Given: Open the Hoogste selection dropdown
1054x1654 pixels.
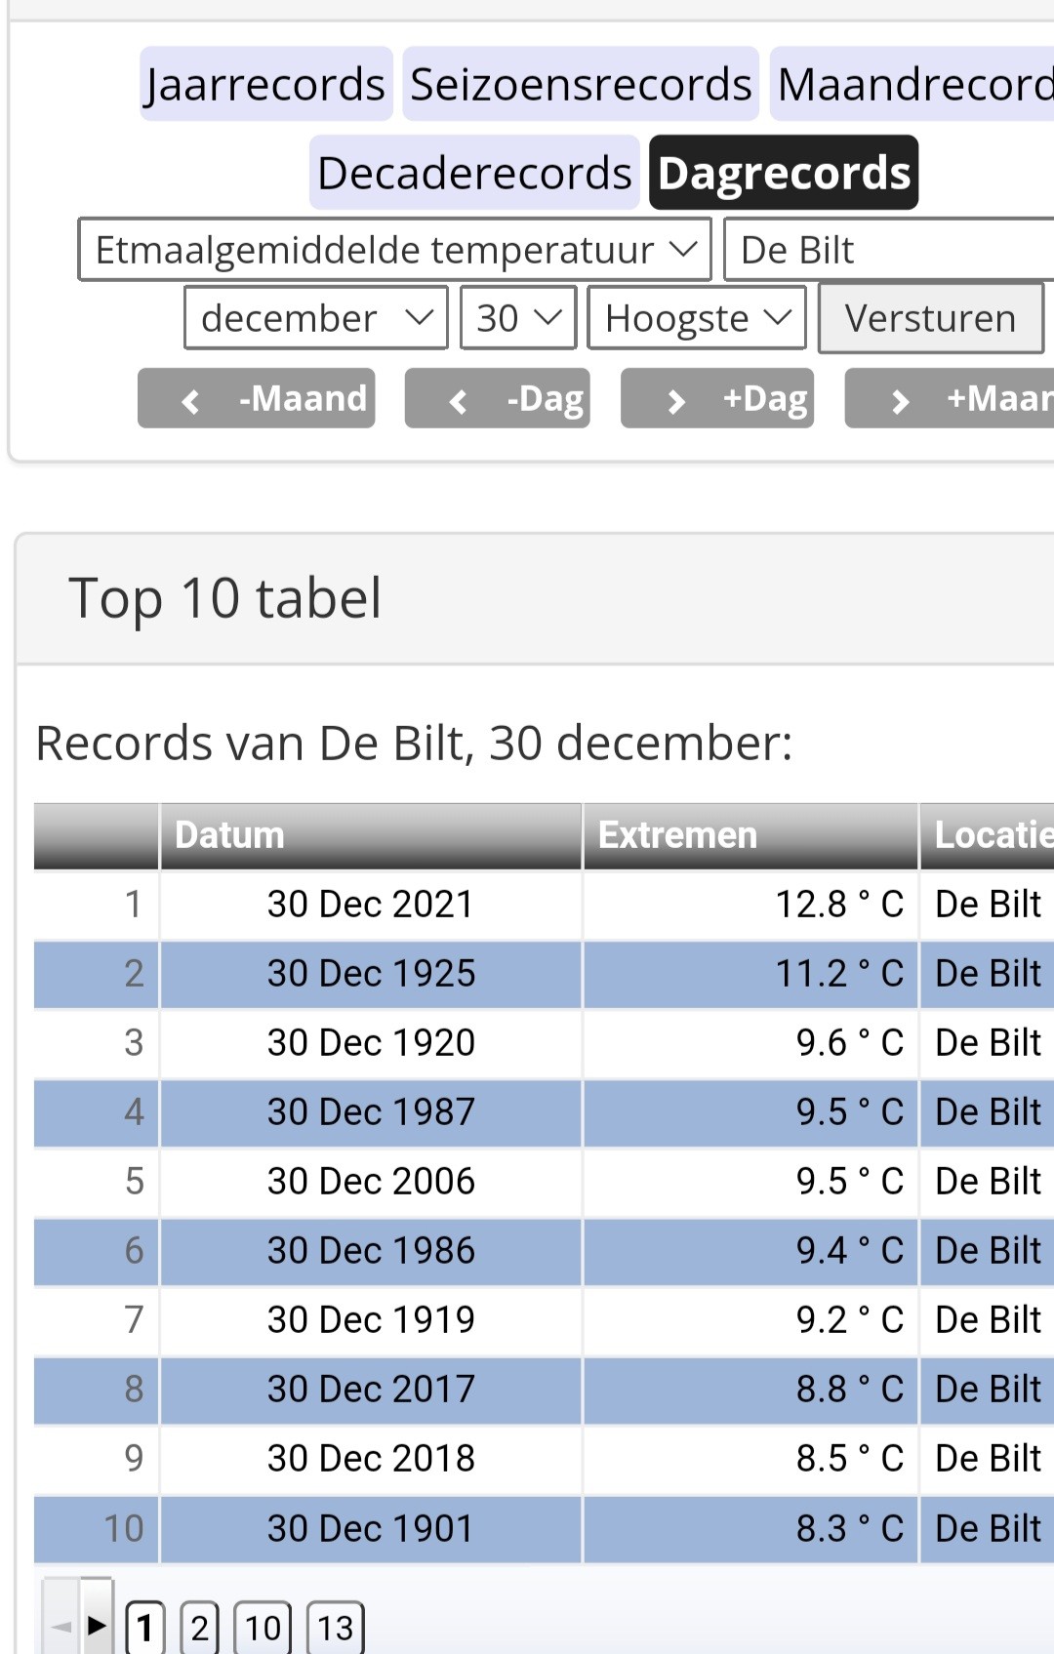Looking at the screenshot, I should (697, 318).
